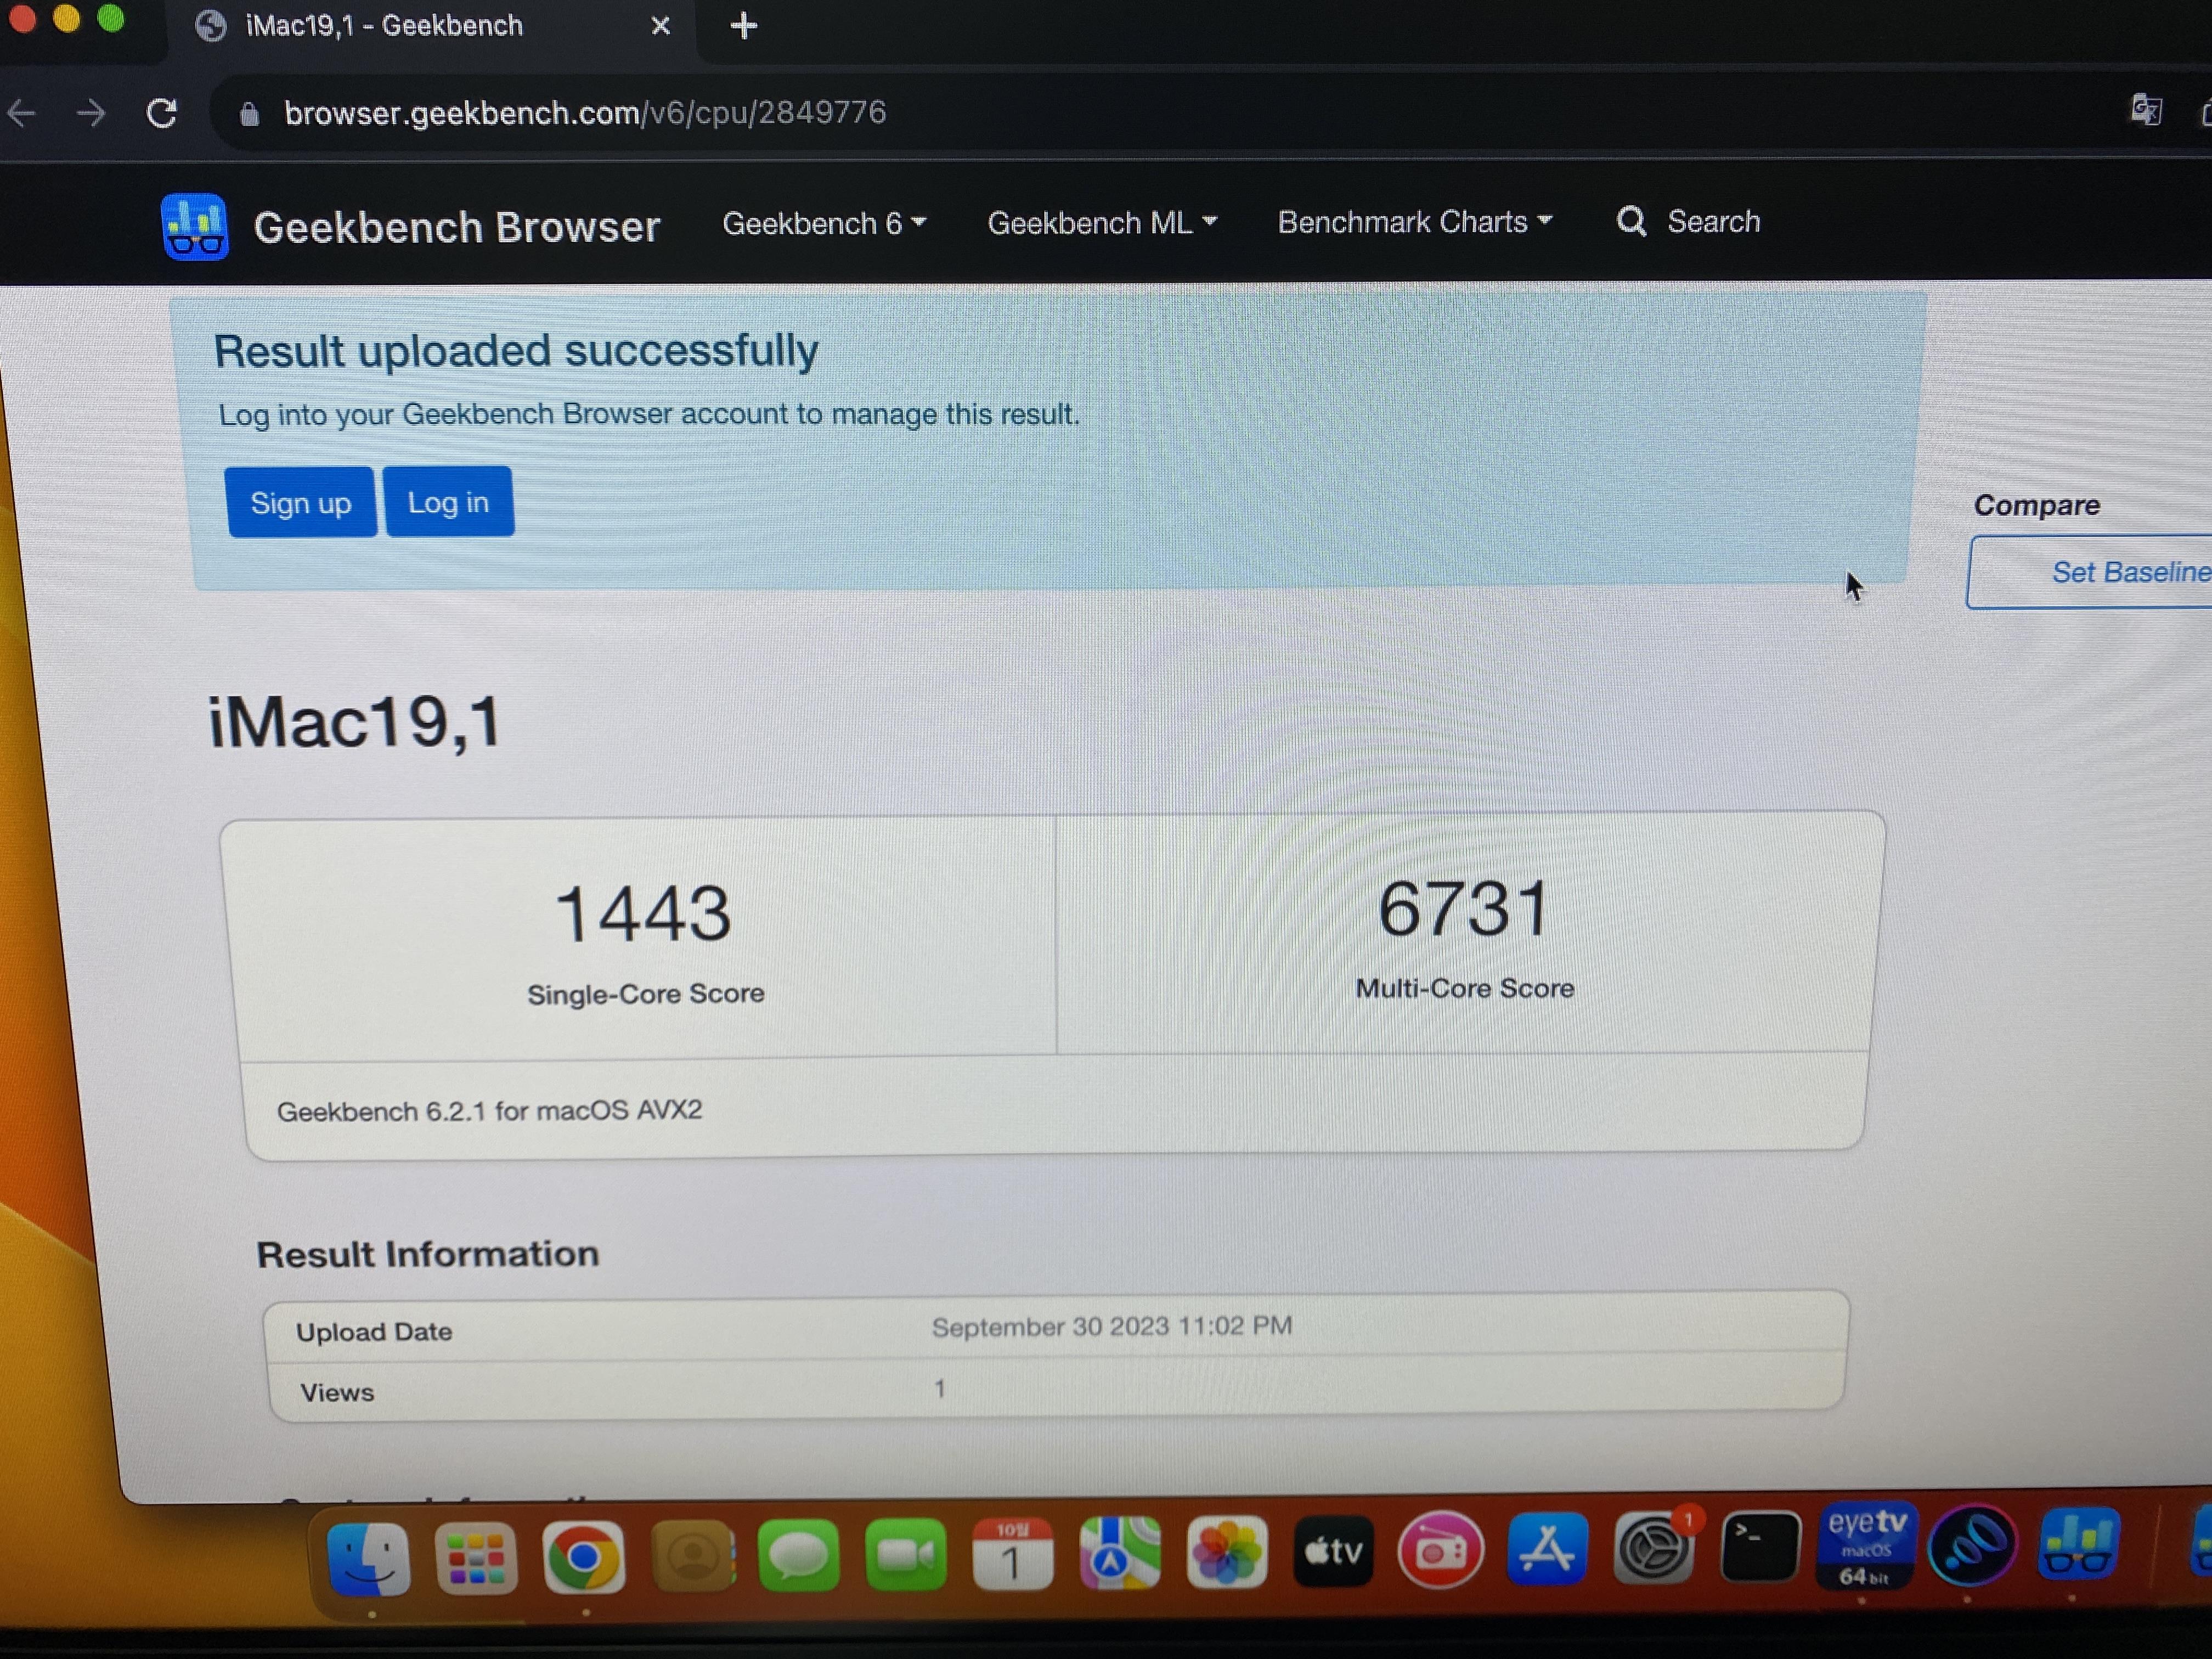Click the Multi-Core Score label
This screenshot has height=1659, width=2212.
(x=1464, y=988)
